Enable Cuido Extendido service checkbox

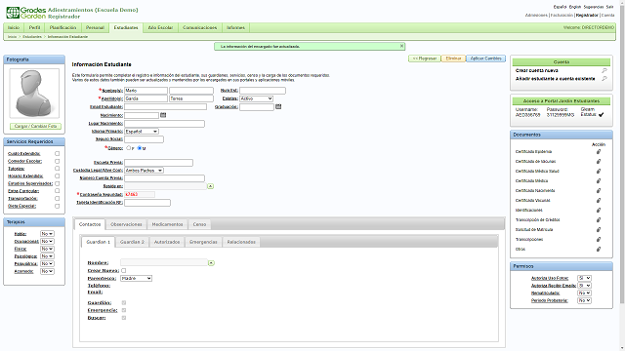coord(57,154)
